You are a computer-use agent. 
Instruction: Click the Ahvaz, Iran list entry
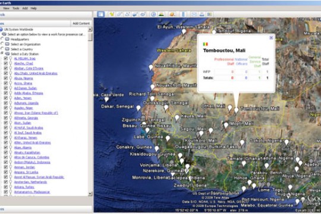tap(36, 113)
